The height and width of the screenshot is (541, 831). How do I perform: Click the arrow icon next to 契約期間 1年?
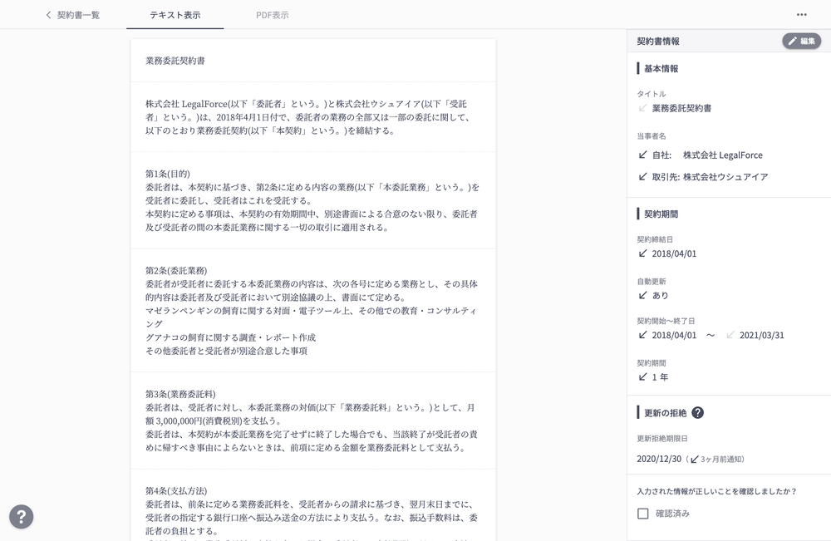642,376
